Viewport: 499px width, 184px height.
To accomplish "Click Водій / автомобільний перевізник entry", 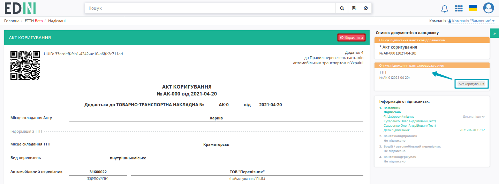I will [x=412, y=147].
